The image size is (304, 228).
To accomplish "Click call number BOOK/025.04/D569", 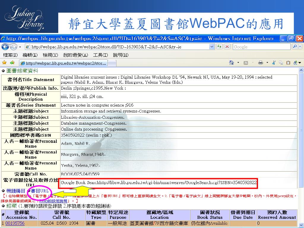I will tap(80, 174).
